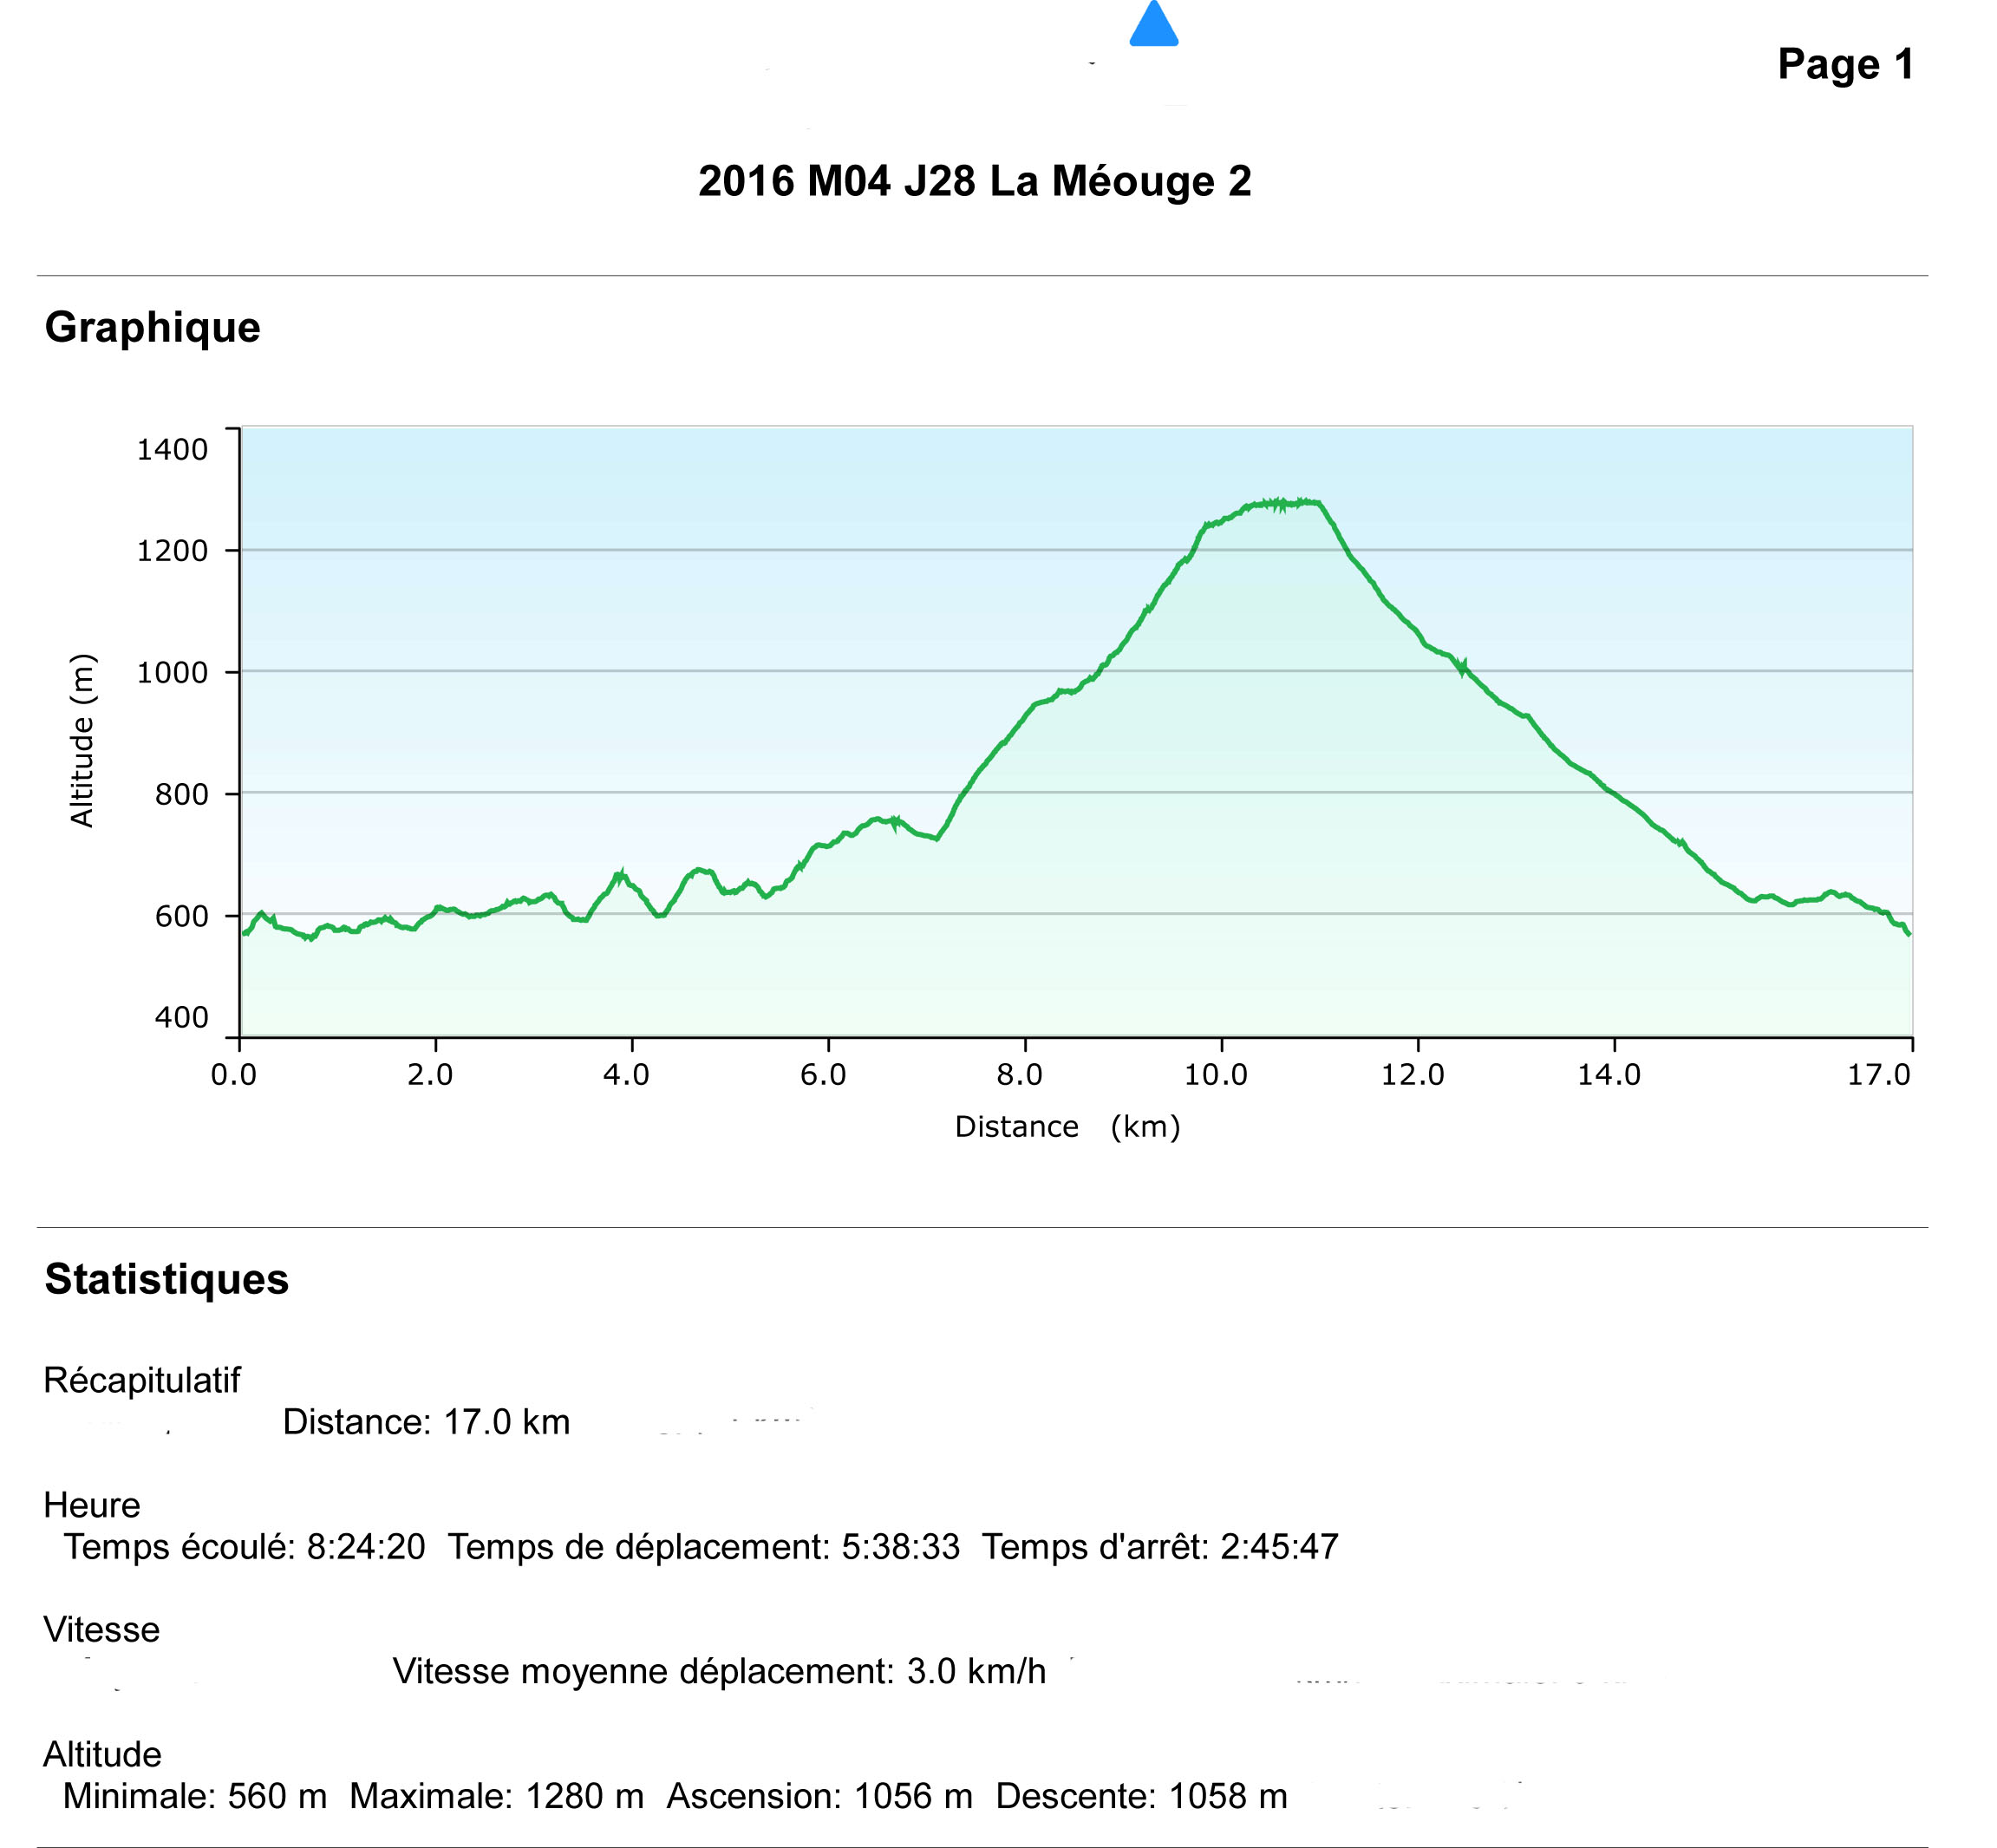Click the 10.0 distance tick label
The height and width of the screenshot is (1848, 1997).
point(1216,1075)
